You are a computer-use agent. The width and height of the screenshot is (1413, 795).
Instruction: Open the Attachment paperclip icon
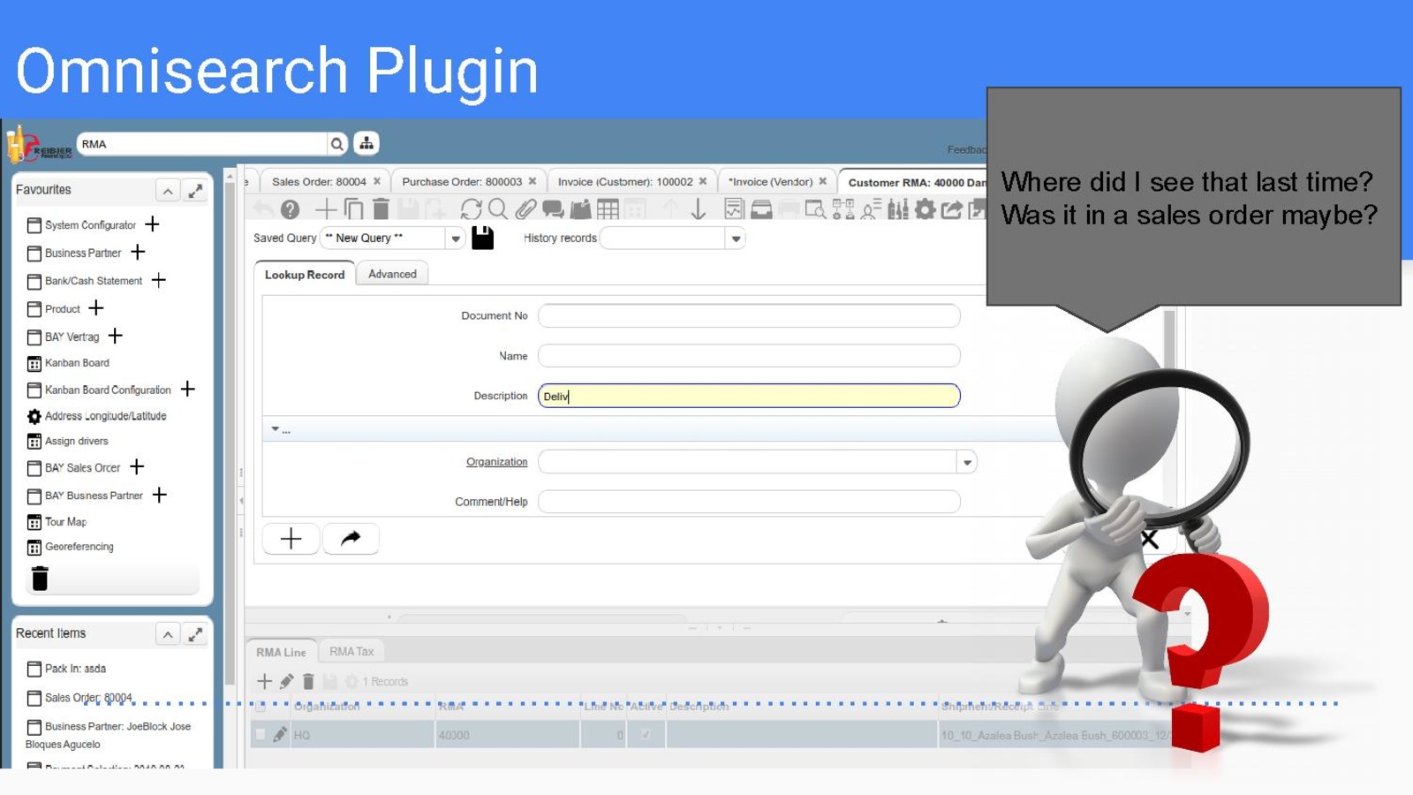tap(525, 209)
